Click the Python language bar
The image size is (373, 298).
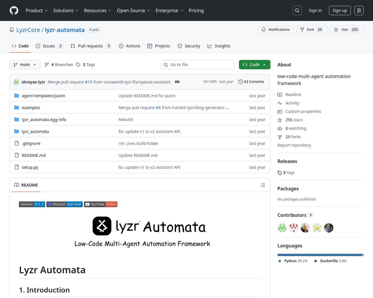[319, 255]
